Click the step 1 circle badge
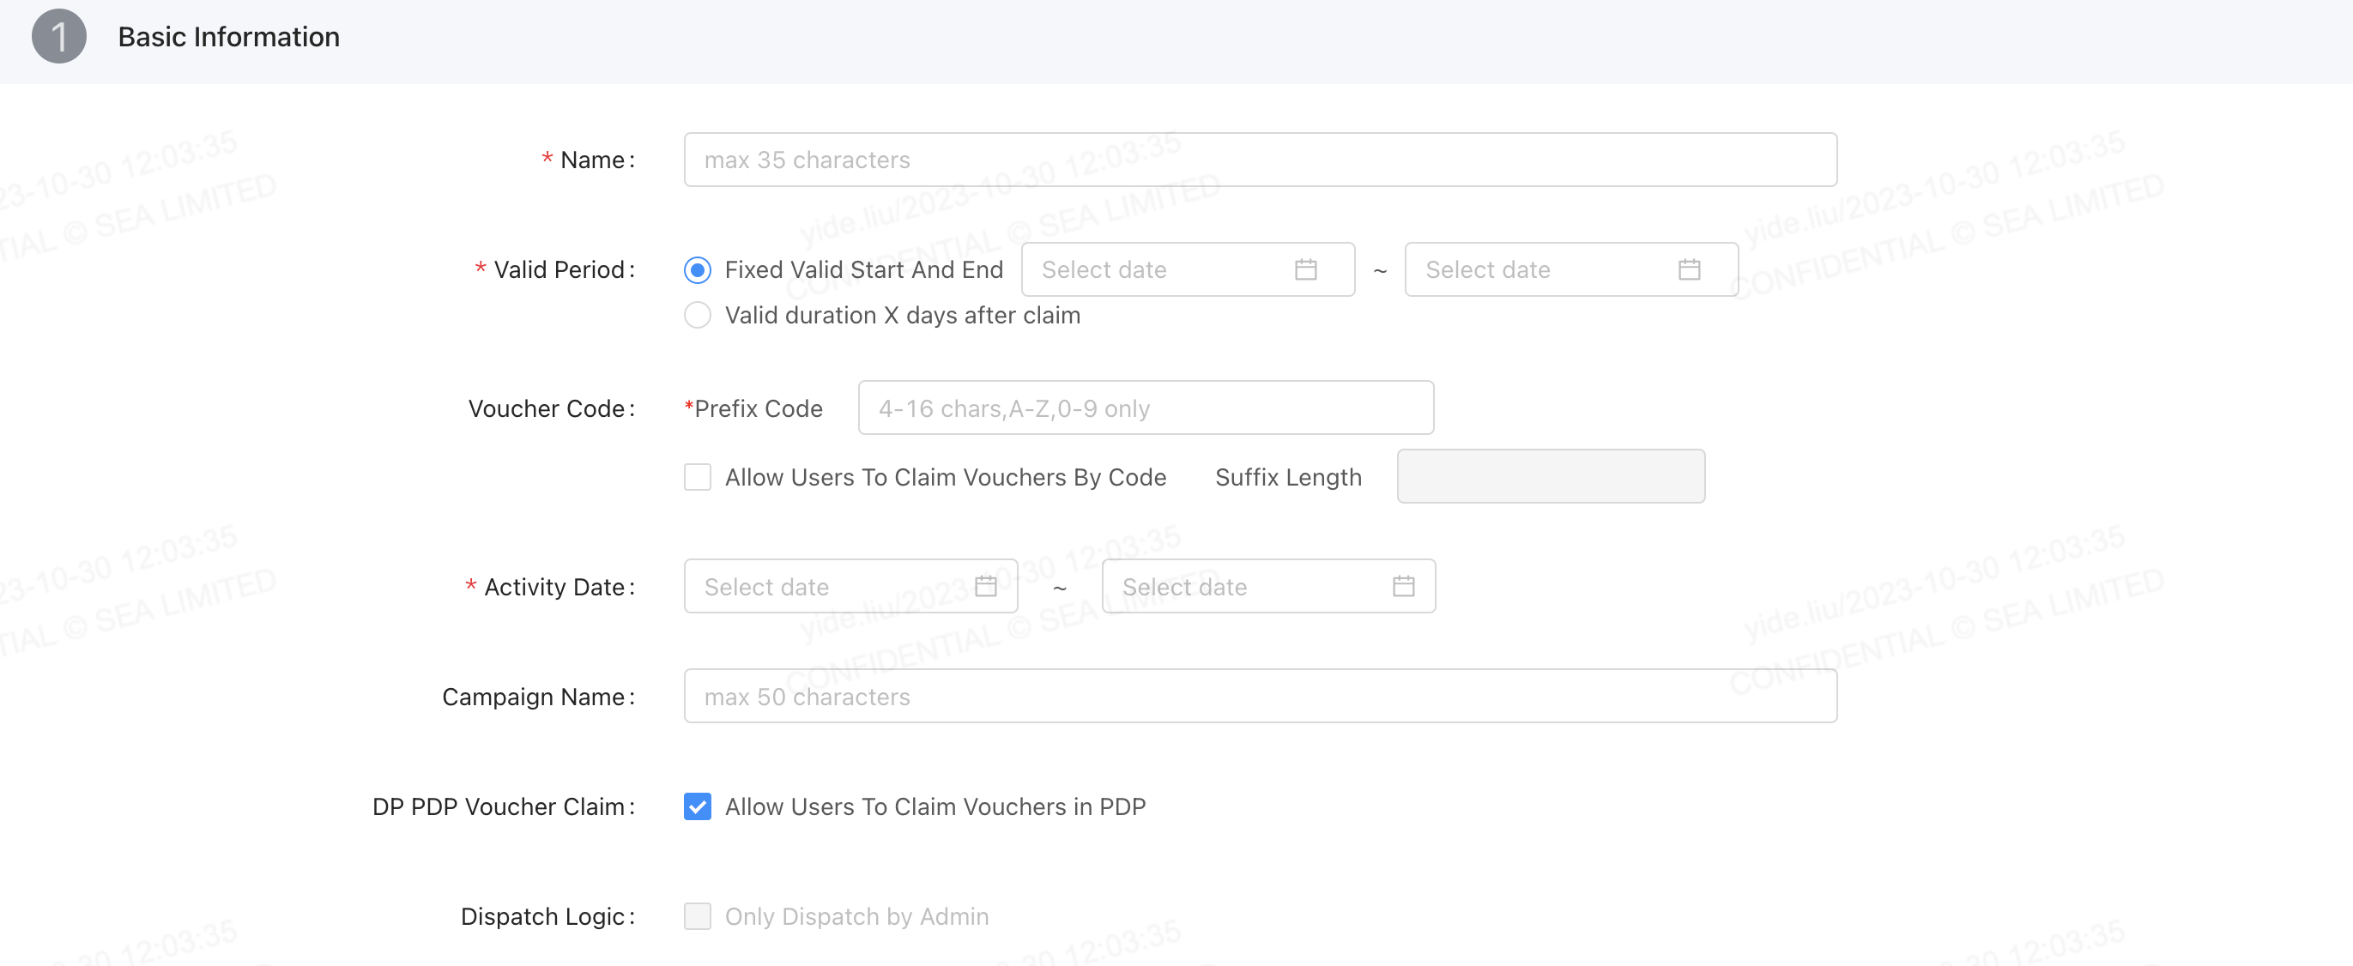 click(58, 37)
